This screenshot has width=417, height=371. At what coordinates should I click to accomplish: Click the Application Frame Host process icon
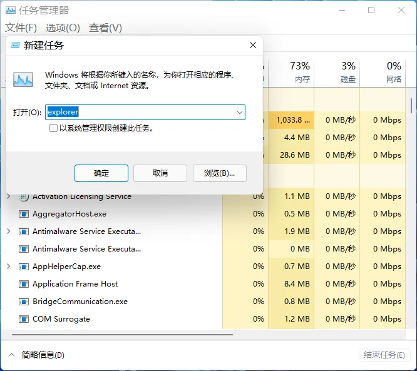[24, 284]
